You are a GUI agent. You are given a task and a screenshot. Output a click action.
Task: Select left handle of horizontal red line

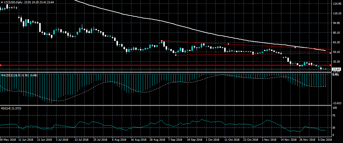(x=1, y=65)
